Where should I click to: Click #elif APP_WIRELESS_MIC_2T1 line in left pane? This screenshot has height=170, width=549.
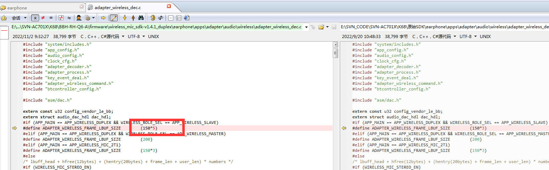click(72, 145)
